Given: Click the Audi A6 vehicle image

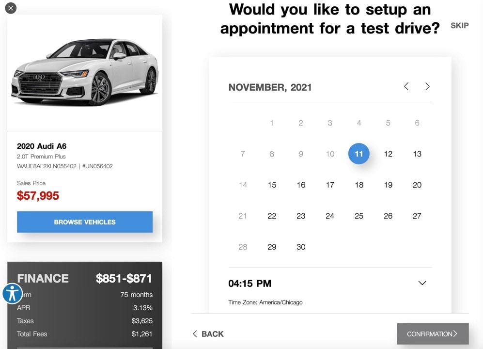Looking at the screenshot, I should pyautogui.click(x=85, y=72).
